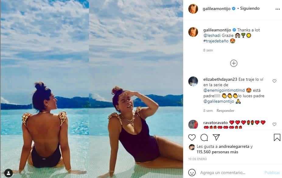Open the emoji picker smiley icon

(x=192, y=173)
